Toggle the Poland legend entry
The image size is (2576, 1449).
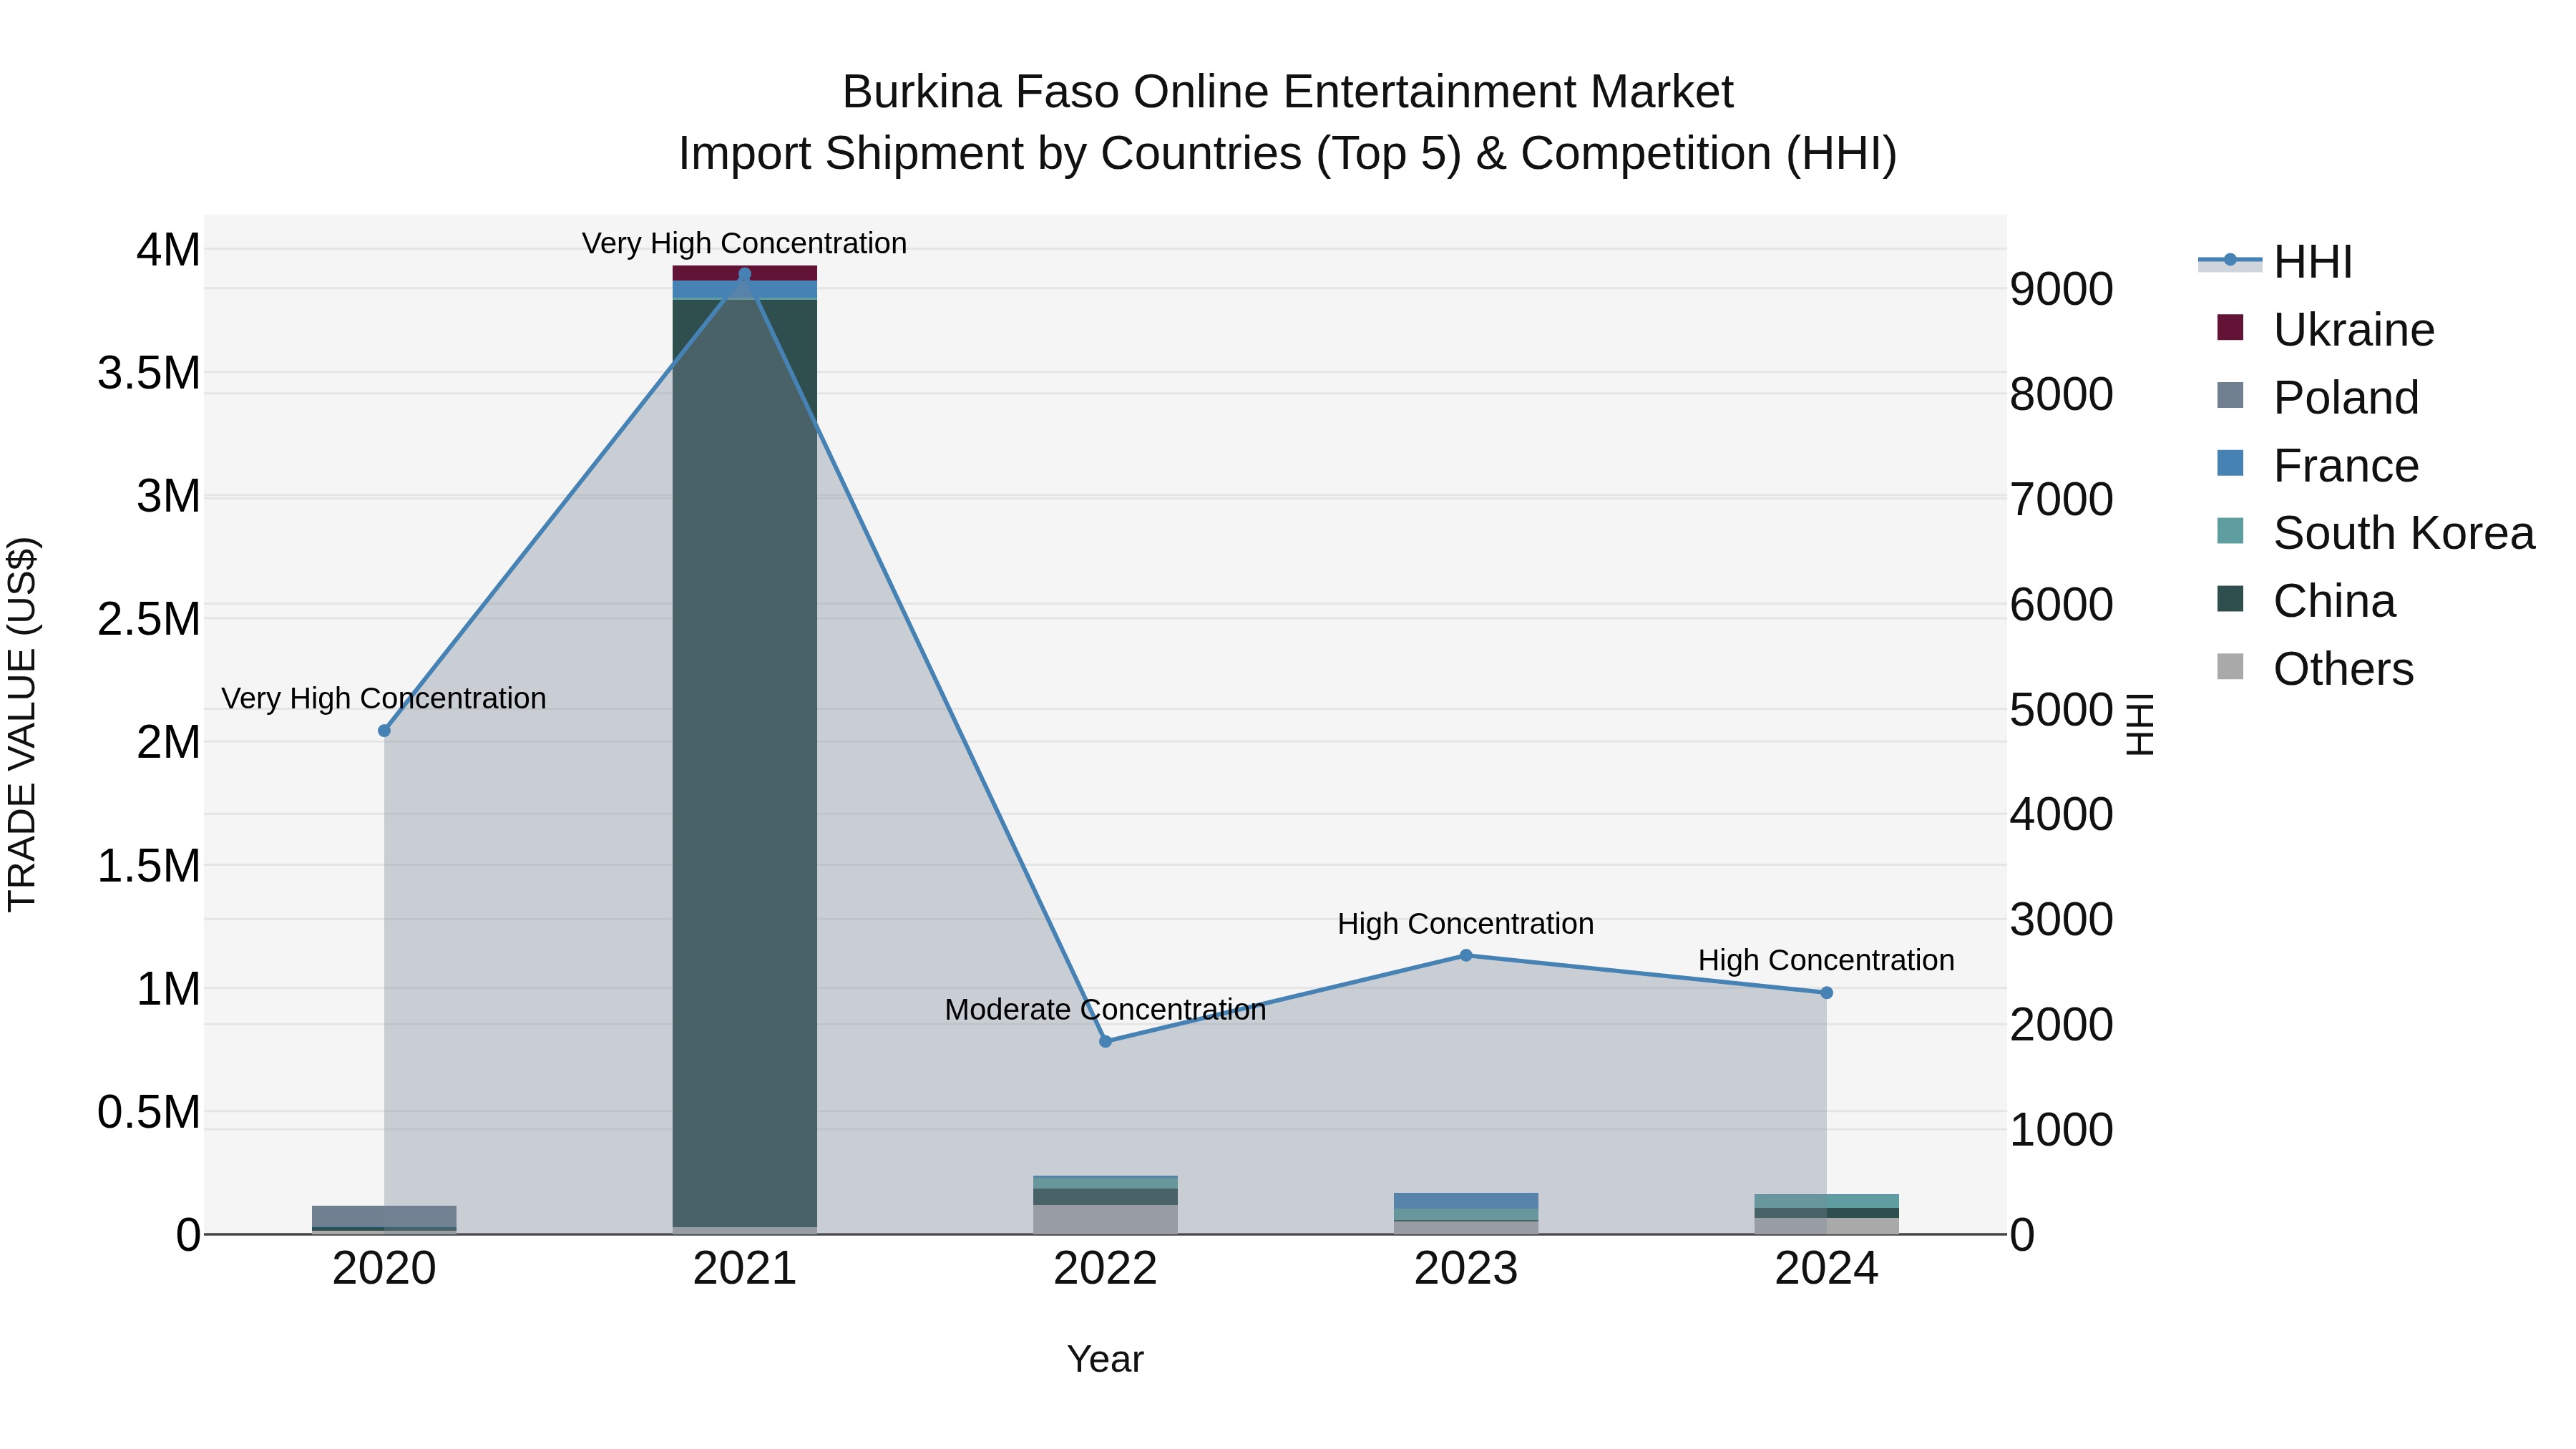point(2318,397)
